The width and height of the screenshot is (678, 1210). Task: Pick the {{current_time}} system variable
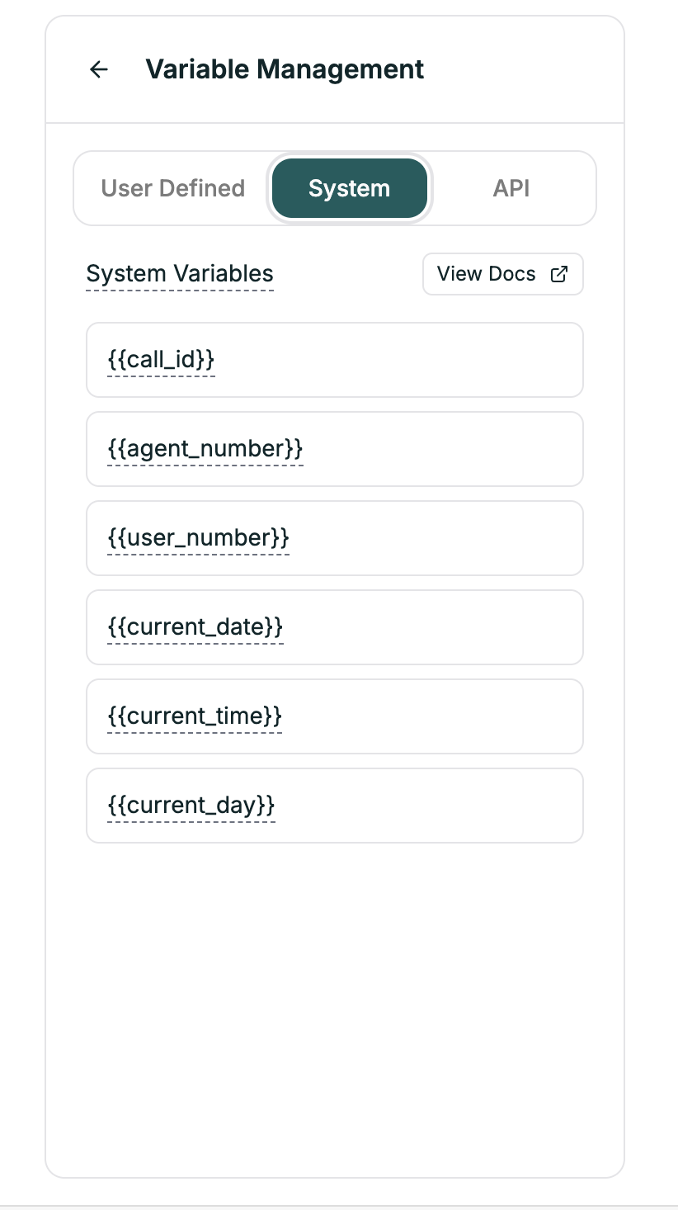(x=334, y=716)
